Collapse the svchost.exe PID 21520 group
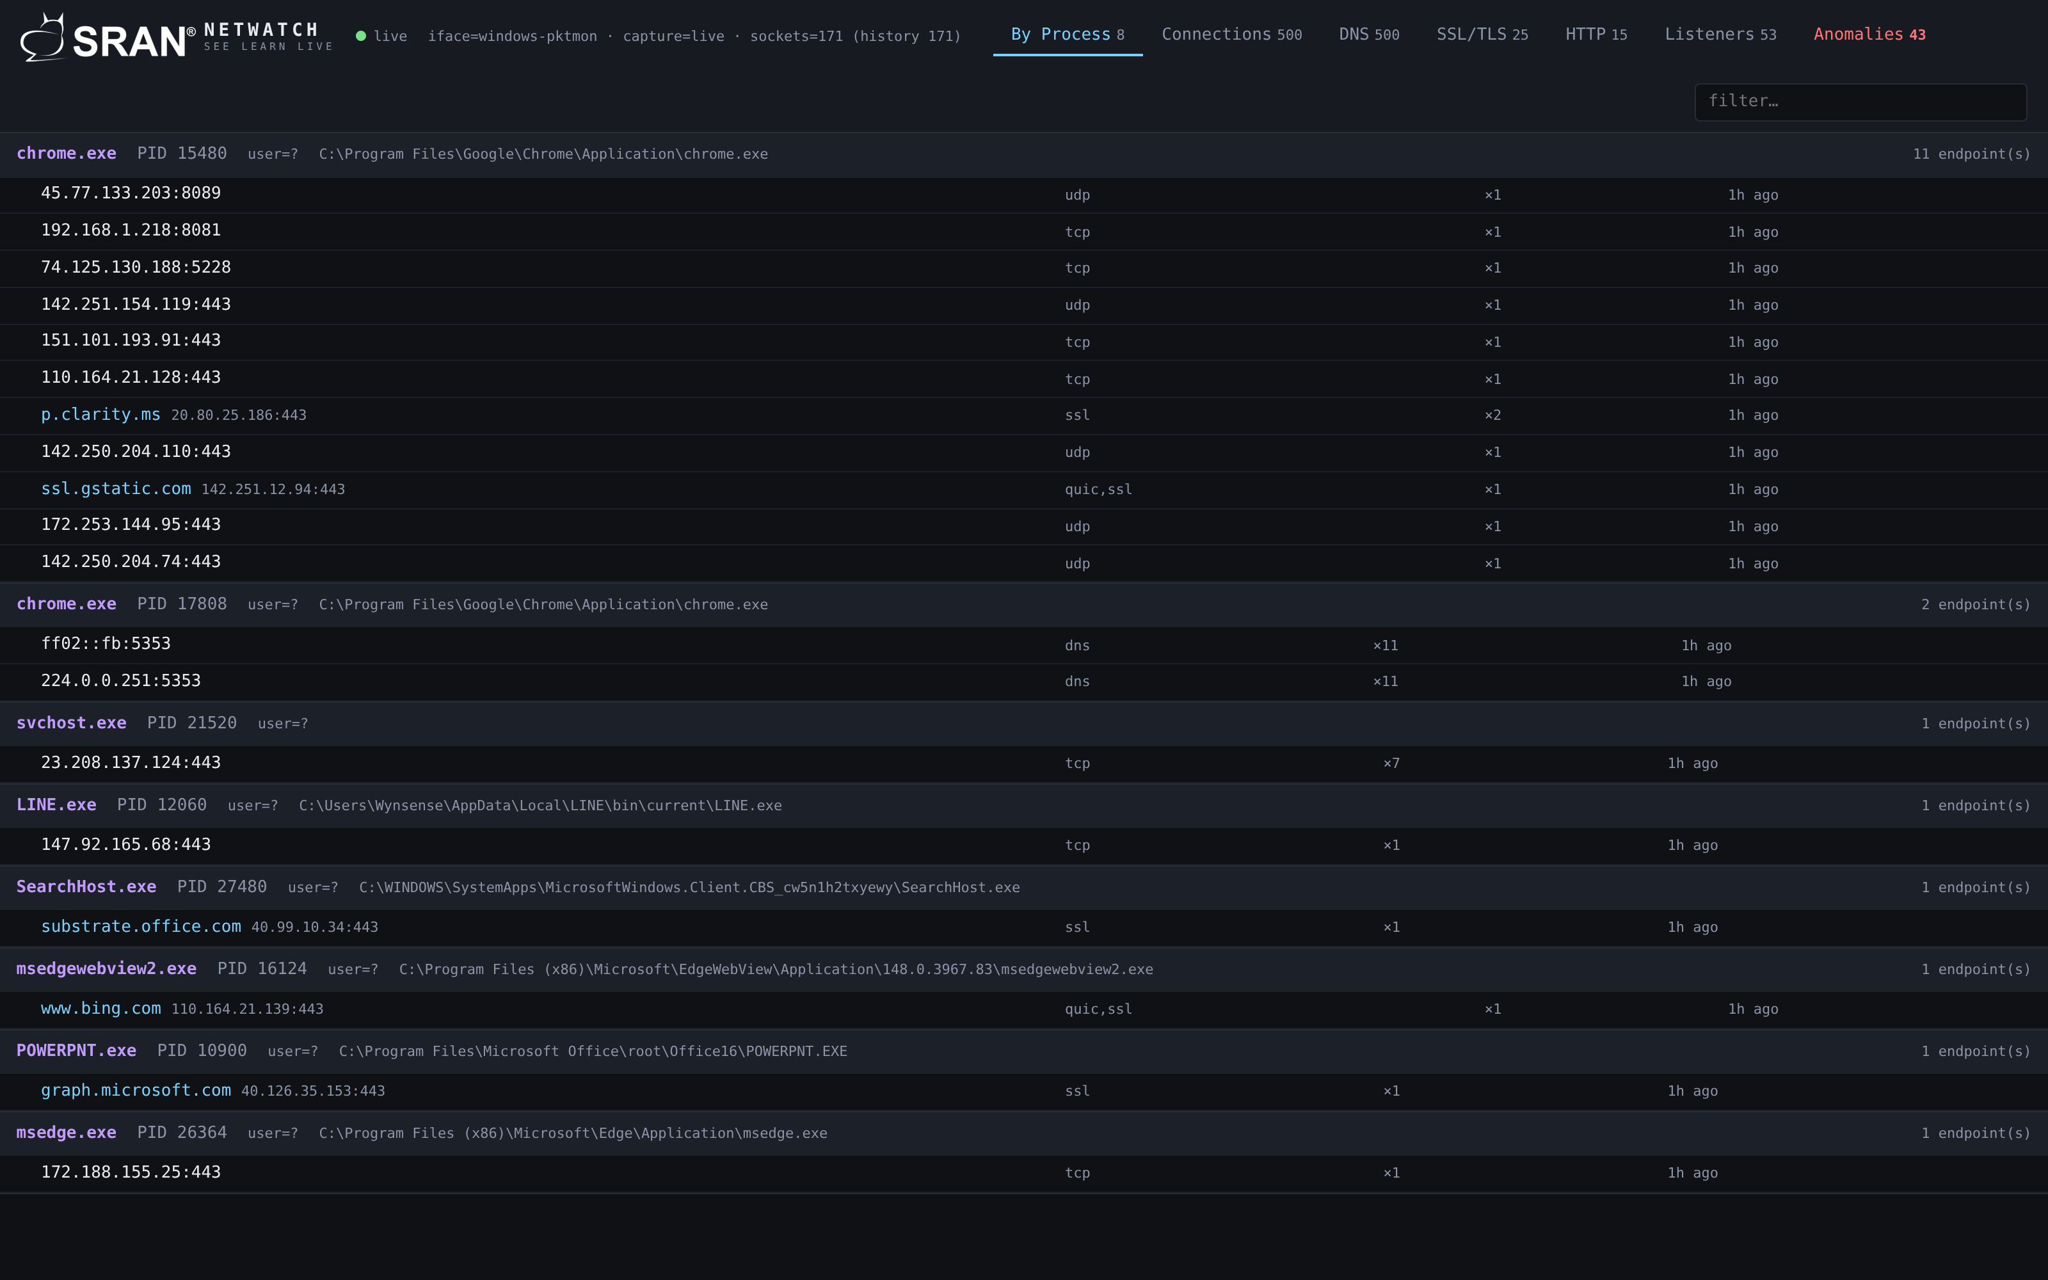Image resolution: width=2048 pixels, height=1280 pixels. [1024, 724]
